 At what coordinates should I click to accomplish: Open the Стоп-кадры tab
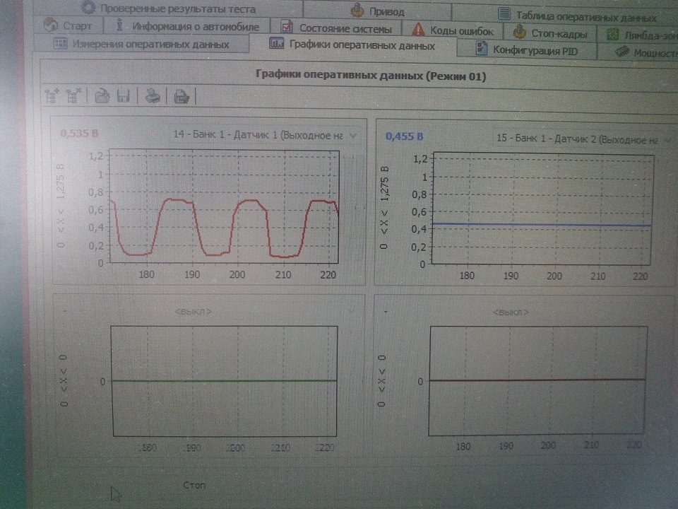click(550, 33)
